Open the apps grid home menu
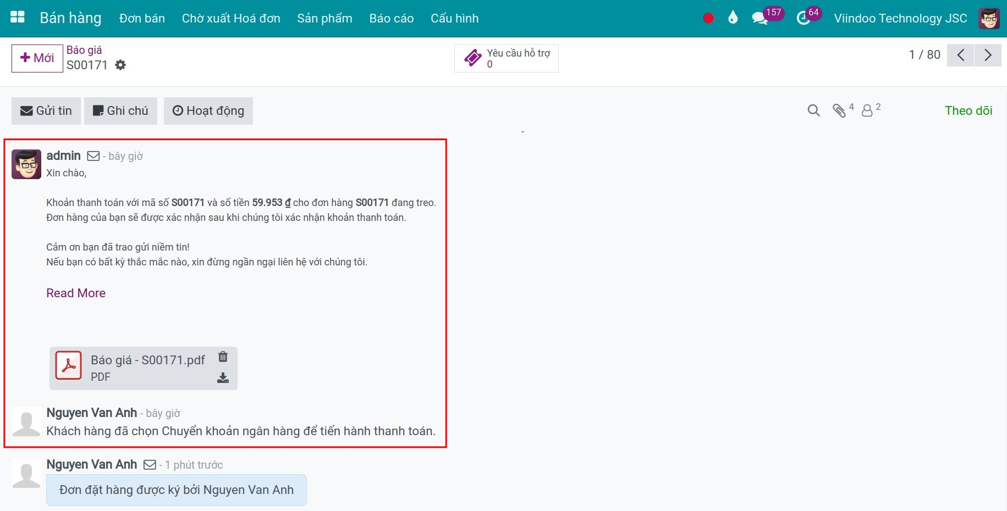 pos(18,18)
